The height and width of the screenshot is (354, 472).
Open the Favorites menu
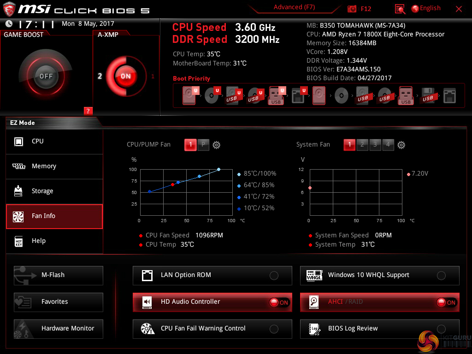tap(59, 302)
